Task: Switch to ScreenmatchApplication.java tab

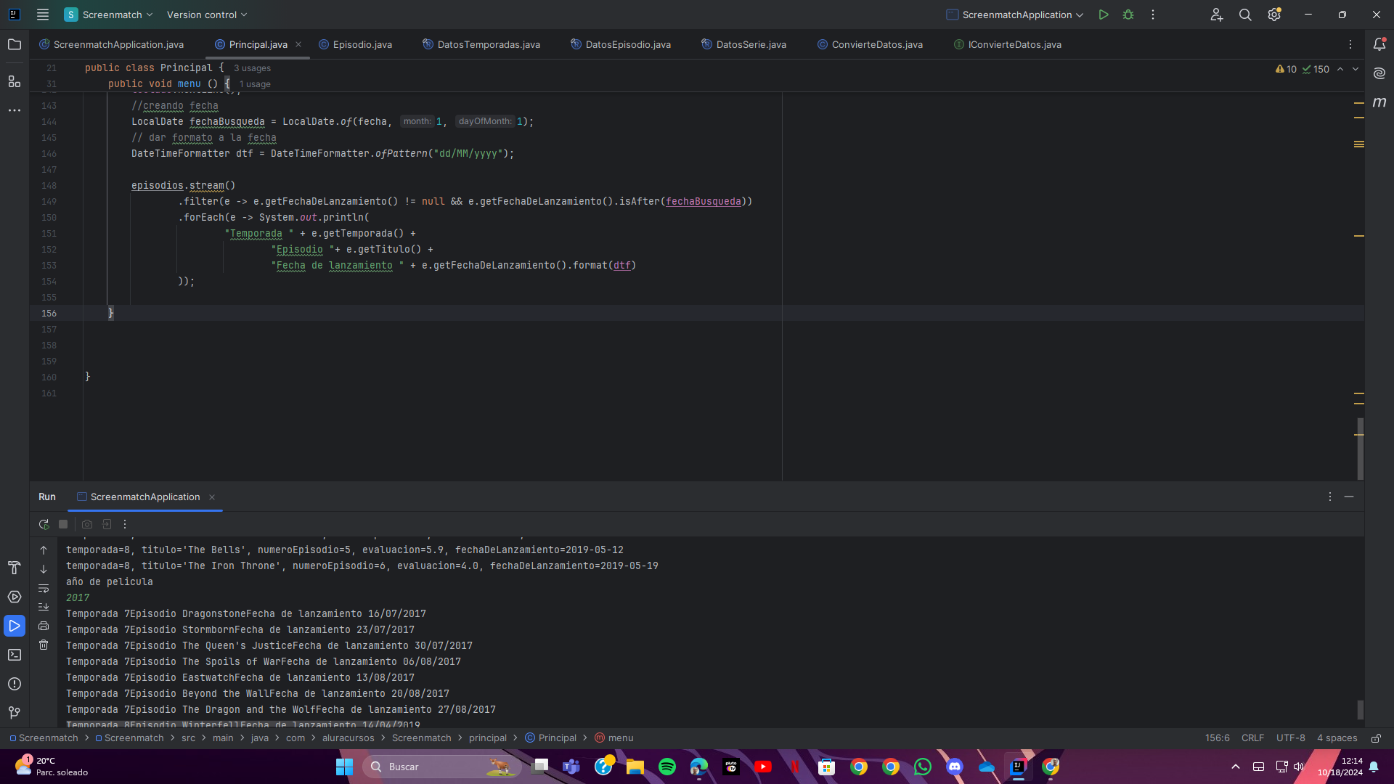Action: (112, 44)
